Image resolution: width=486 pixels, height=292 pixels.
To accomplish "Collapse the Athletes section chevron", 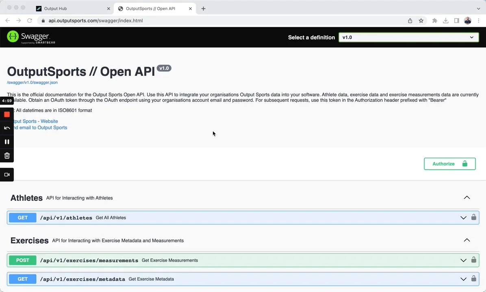I will coord(467,198).
